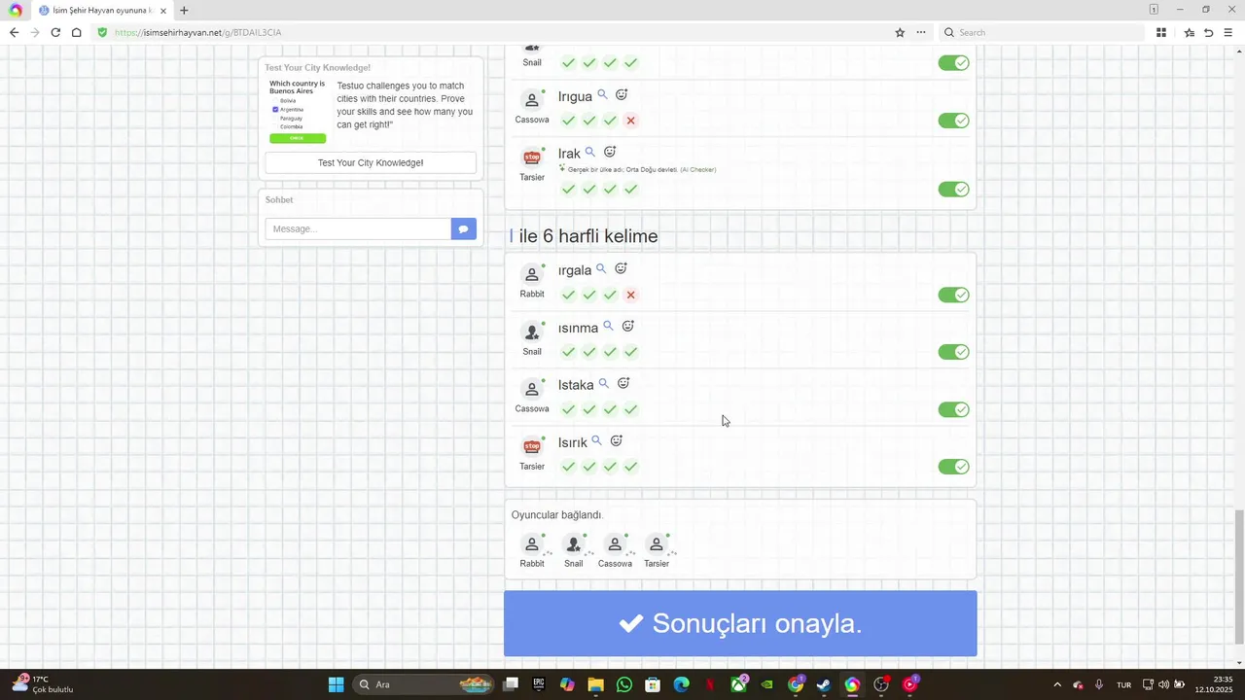1245x700 pixels.
Task: Open the browser extensions grid icon
Action: [x=1161, y=32]
